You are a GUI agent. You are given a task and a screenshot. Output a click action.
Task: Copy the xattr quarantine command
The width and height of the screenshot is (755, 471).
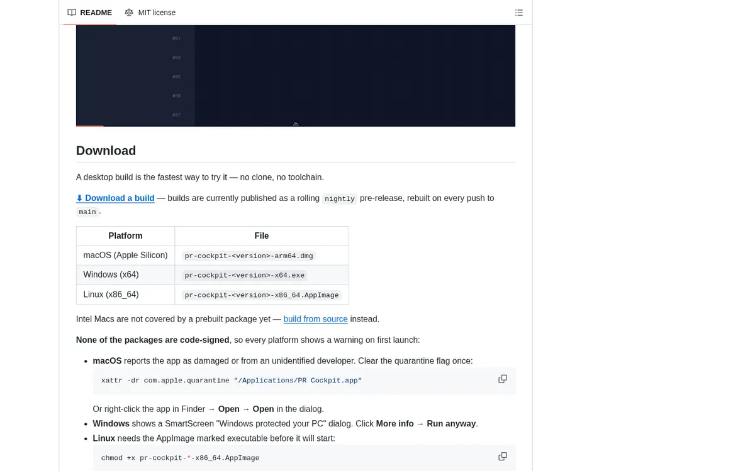coord(503,379)
